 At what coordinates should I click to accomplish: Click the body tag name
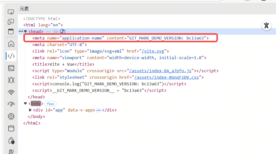click(x=36, y=103)
